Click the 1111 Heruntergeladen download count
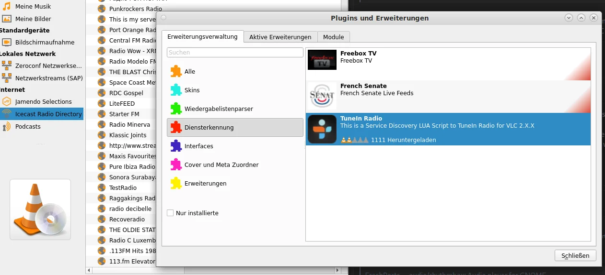 point(403,140)
